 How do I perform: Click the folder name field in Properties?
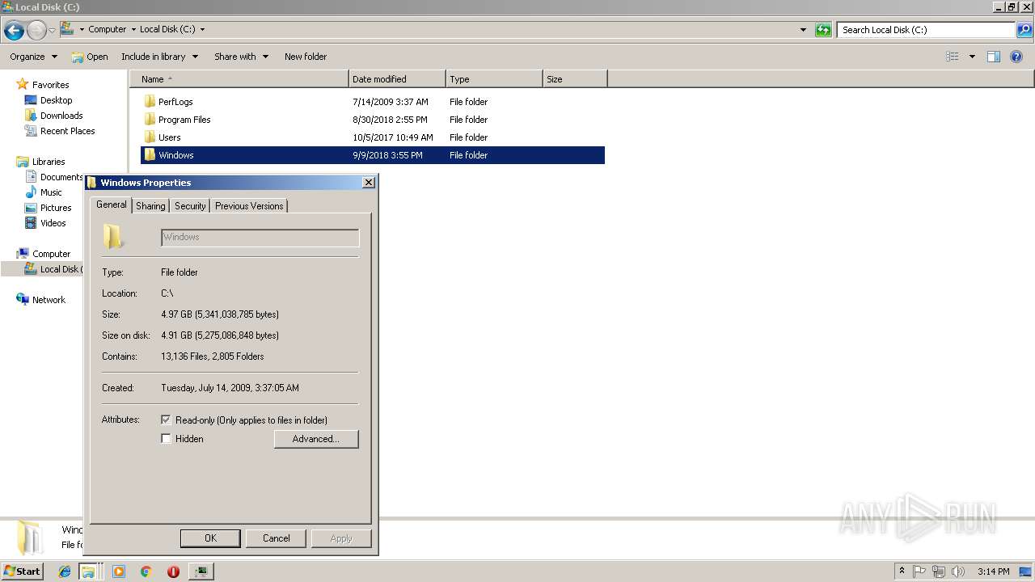point(260,237)
